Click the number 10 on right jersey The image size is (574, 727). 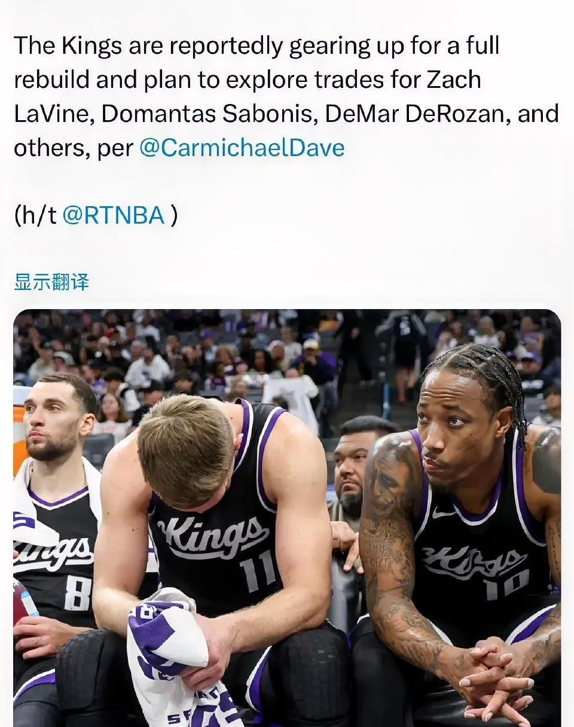pyautogui.click(x=507, y=585)
